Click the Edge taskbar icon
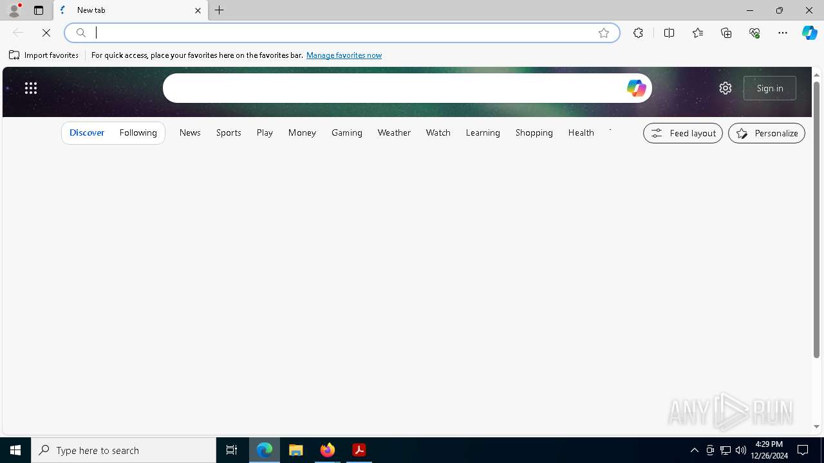 (x=265, y=450)
